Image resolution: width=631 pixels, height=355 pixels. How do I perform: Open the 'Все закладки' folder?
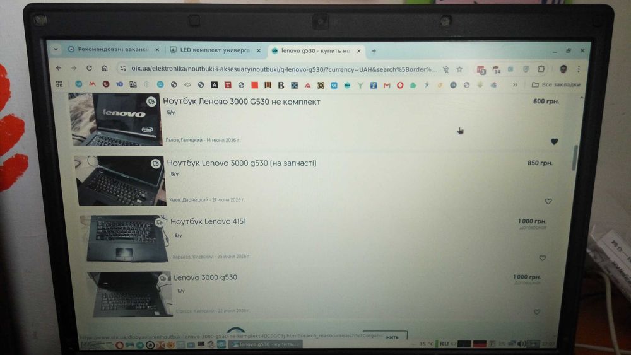(556, 85)
